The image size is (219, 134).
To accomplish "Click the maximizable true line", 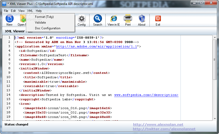I will (55, 82).
